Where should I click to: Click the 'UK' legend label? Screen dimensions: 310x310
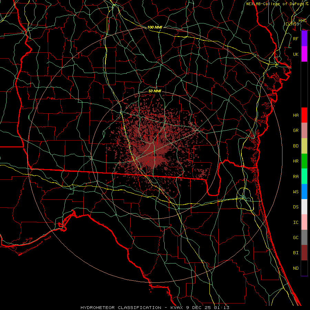pos(296,54)
